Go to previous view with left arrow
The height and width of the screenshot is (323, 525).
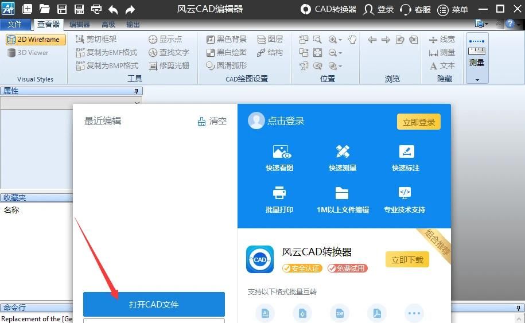click(x=372, y=40)
